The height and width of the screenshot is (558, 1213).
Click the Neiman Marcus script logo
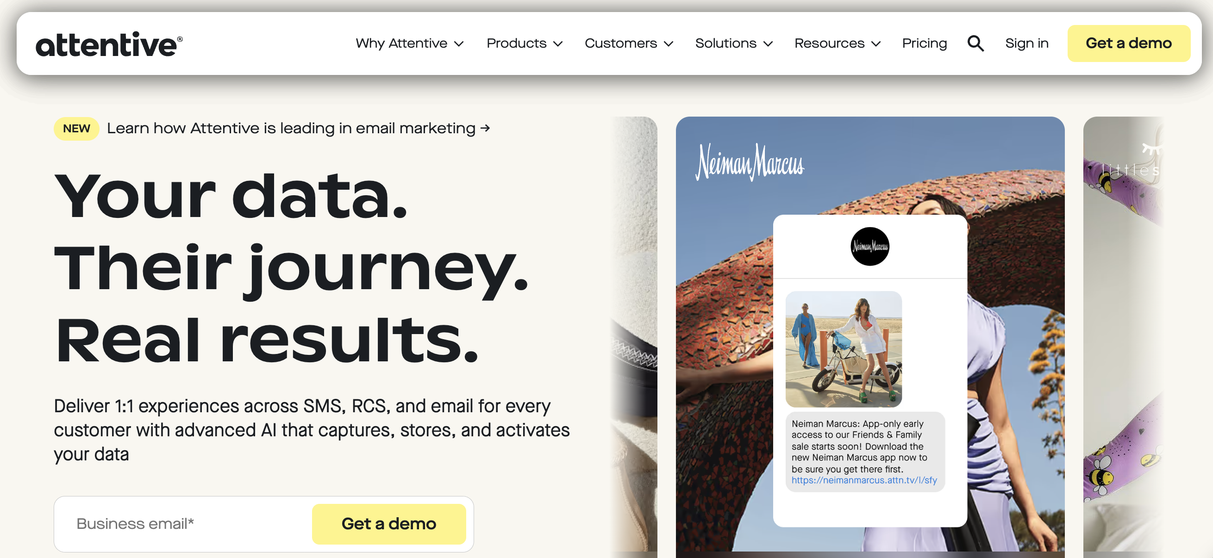[x=750, y=162]
